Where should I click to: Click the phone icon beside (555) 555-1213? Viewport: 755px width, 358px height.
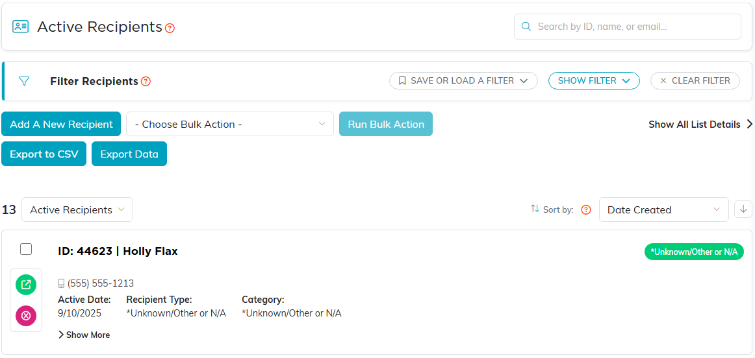[x=61, y=283]
